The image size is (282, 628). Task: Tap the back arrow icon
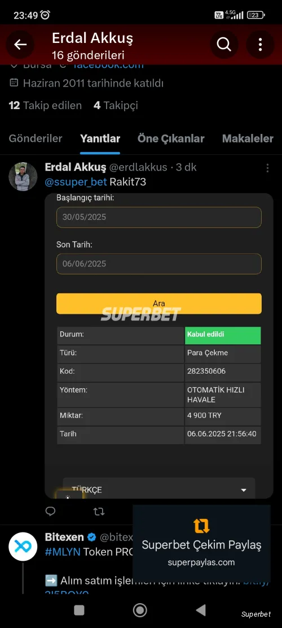pyautogui.click(x=20, y=45)
